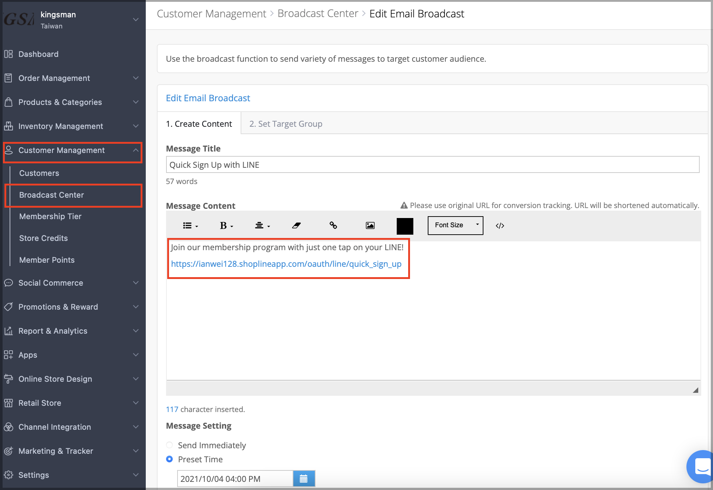Open the quick_sign_up URL link
Screen dimensions: 713x490
(286, 264)
